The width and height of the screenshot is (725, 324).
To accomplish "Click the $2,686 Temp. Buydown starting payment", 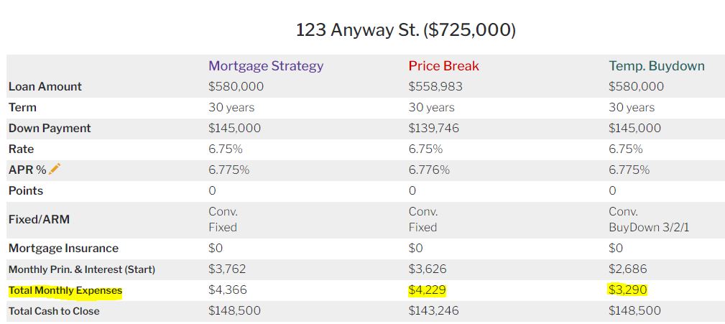I will point(627,269).
